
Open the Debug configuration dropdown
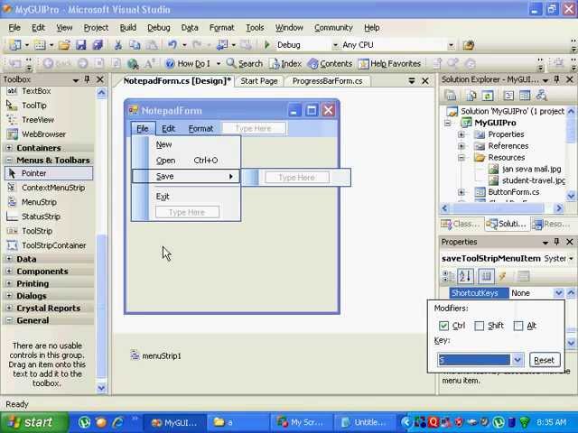(x=335, y=45)
